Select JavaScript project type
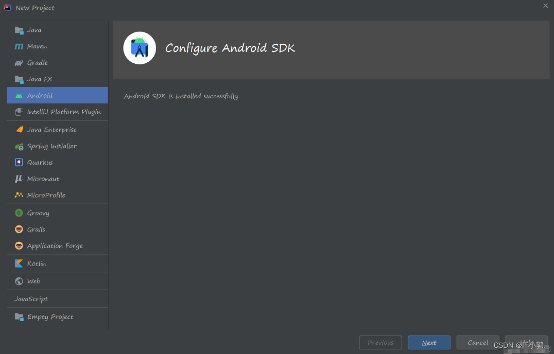Image resolution: width=554 pixels, height=354 pixels. coord(31,299)
